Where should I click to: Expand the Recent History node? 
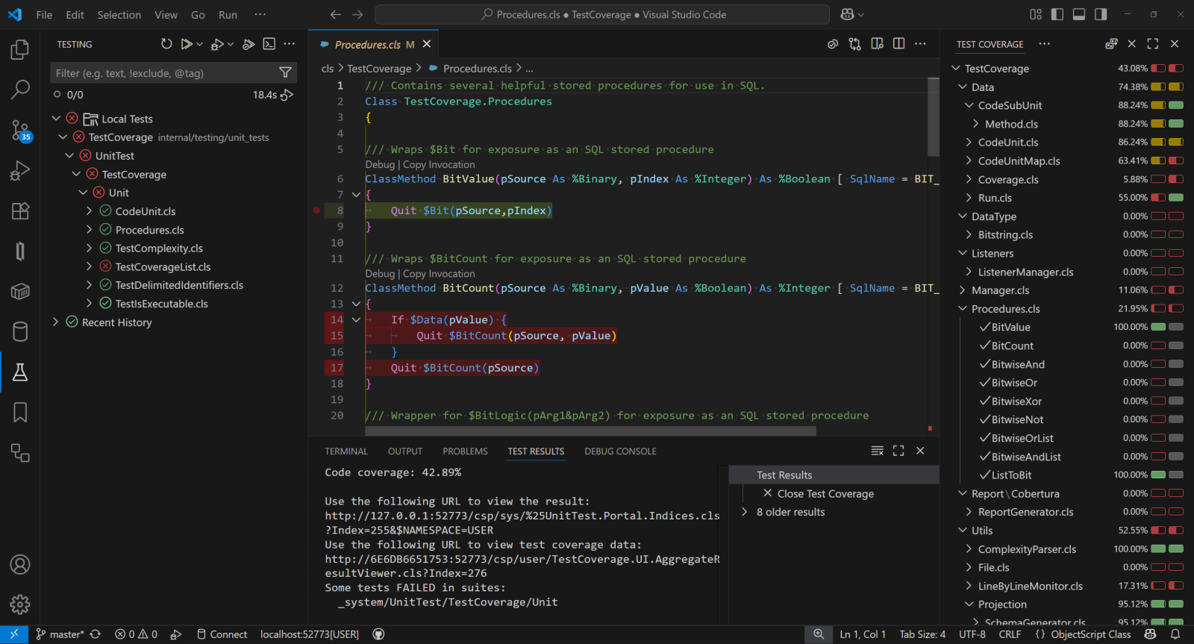click(56, 322)
